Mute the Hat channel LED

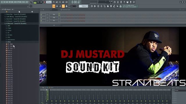point(41,21)
